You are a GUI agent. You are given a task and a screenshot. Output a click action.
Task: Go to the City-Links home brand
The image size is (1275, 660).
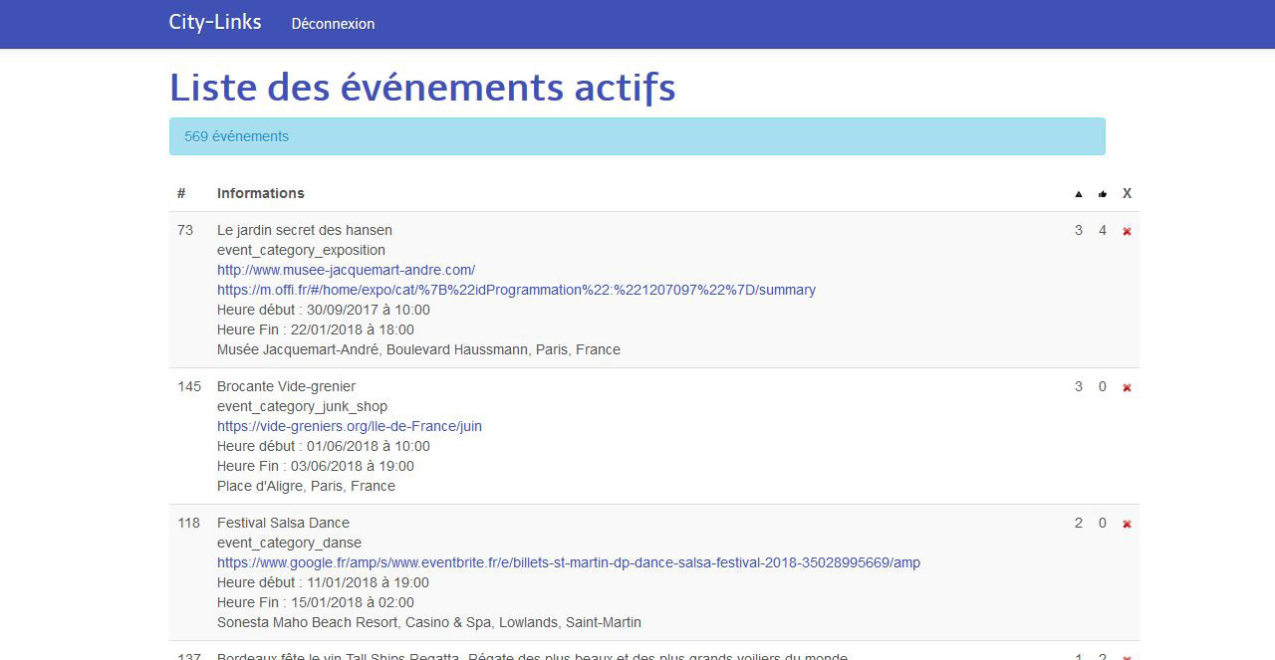(x=215, y=23)
